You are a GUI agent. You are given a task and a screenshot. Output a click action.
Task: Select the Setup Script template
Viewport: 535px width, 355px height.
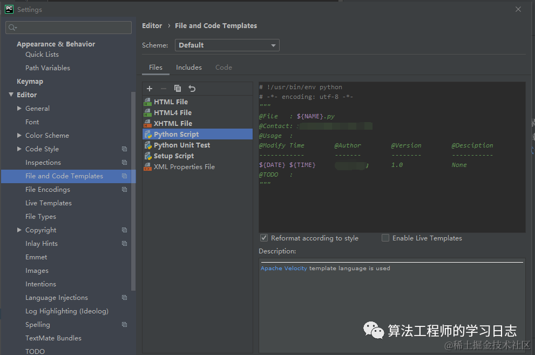coord(198,156)
